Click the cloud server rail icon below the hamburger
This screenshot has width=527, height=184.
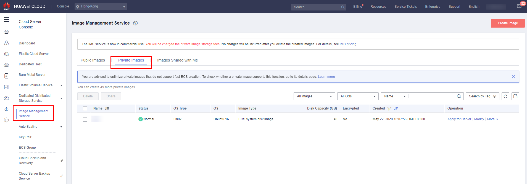[x=6, y=32]
